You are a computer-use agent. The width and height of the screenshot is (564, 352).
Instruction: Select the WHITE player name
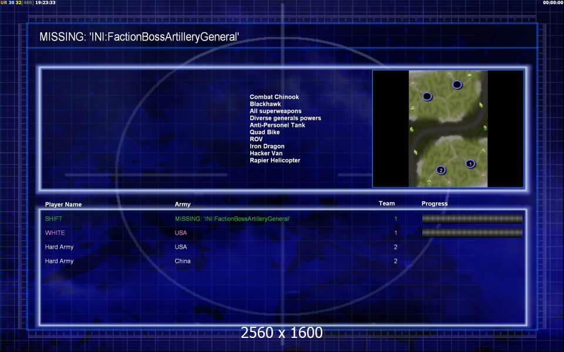[x=55, y=233]
